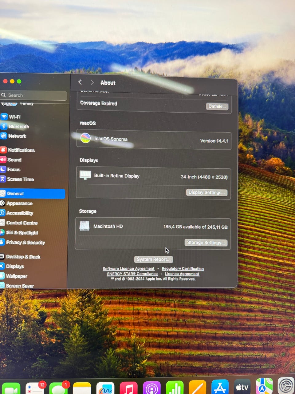Open ENERGY STAR Compliance link
The height and width of the screenshot is (394, 295).
(x=132, y=274)
